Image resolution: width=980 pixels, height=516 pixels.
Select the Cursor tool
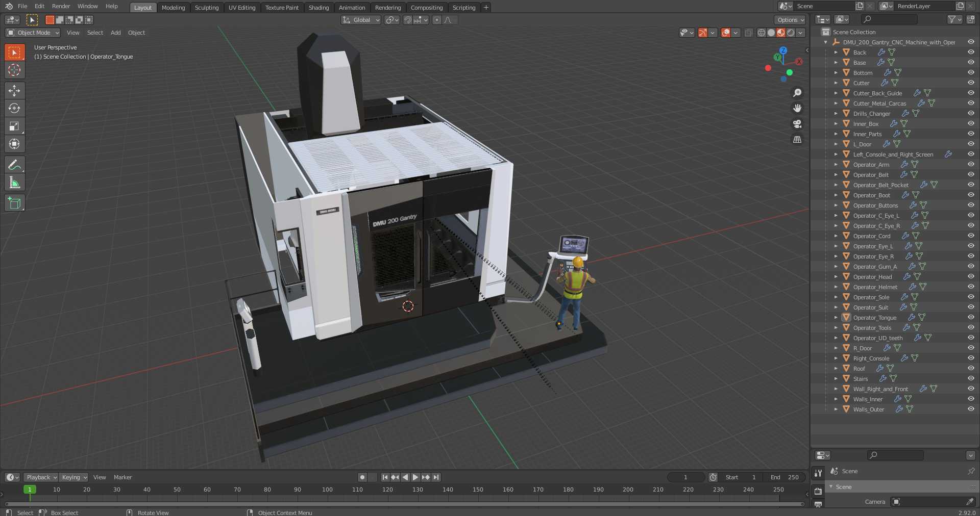tap(14, 70)
